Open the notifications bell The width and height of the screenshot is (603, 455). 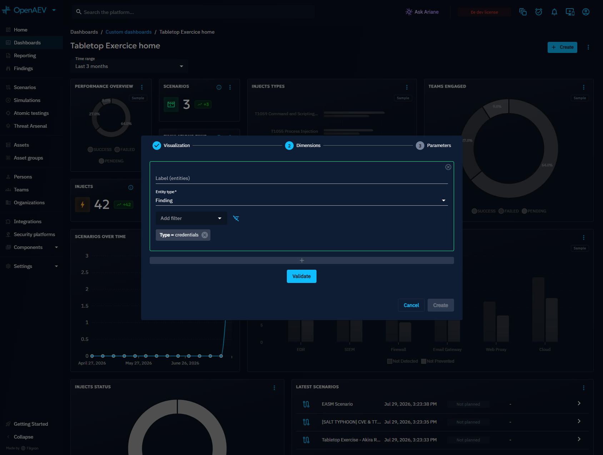pos(554,12)
